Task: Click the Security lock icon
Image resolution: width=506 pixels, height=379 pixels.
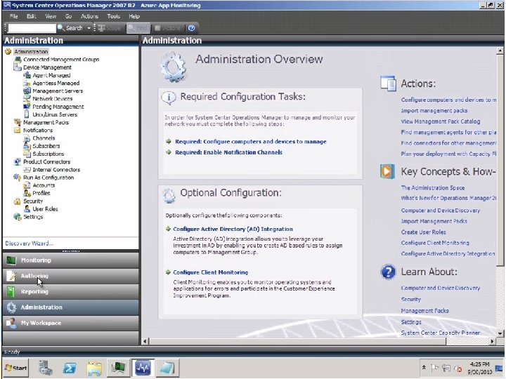Action: click(x=18, y=201)
